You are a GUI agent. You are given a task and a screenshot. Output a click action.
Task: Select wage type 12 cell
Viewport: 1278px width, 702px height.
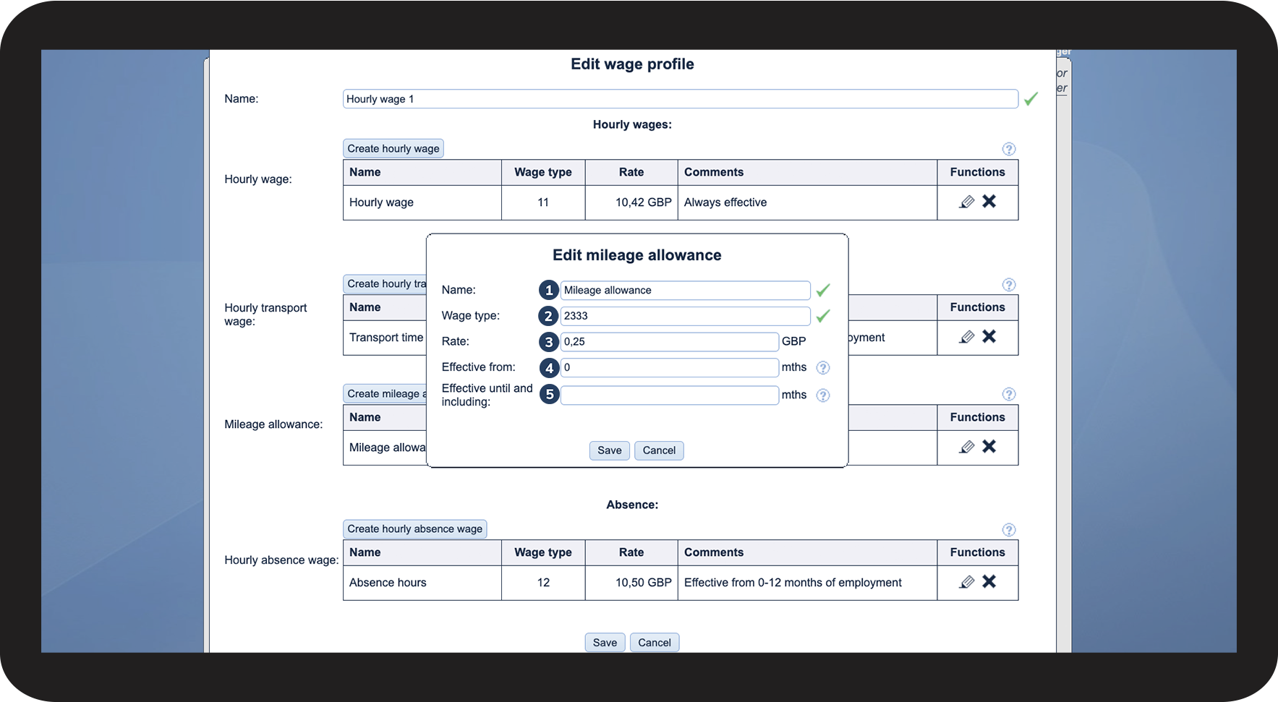543,583
